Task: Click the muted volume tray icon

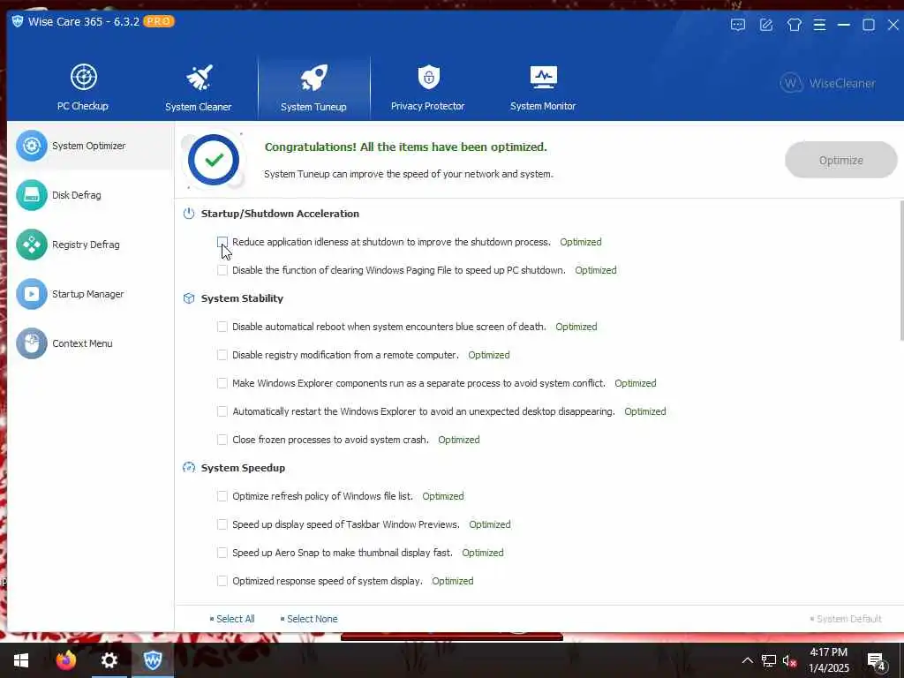Action: 789,660
